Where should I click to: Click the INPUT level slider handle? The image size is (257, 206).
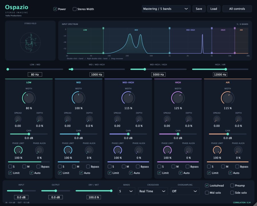click(x=21, y=191)
